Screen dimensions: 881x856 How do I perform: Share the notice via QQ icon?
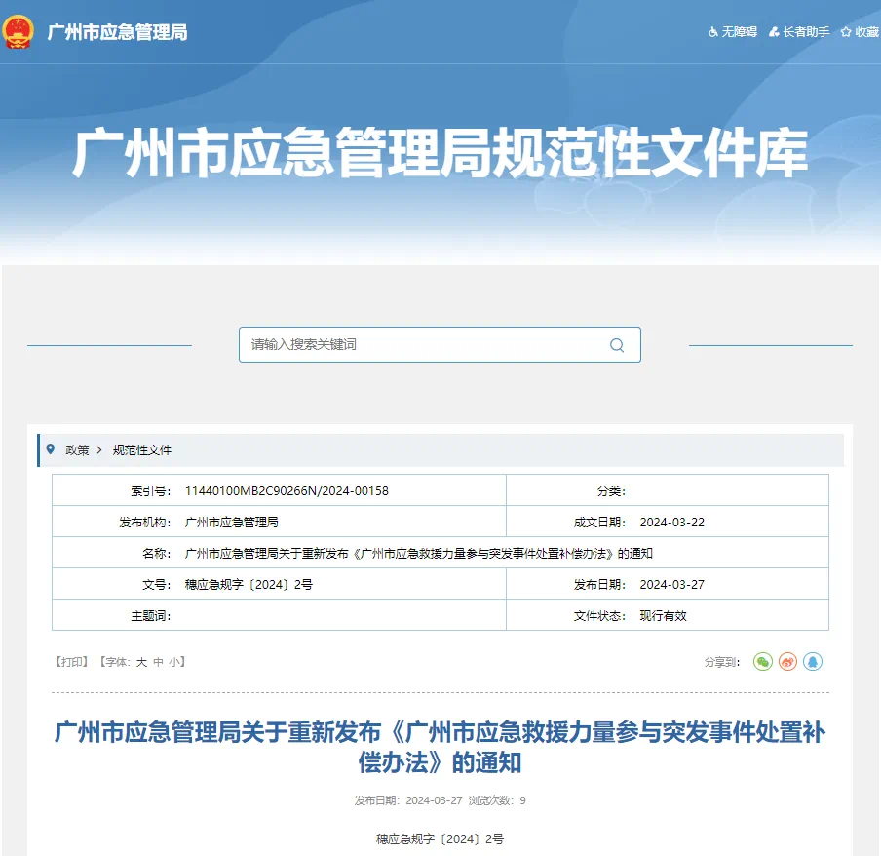point(813,662)
